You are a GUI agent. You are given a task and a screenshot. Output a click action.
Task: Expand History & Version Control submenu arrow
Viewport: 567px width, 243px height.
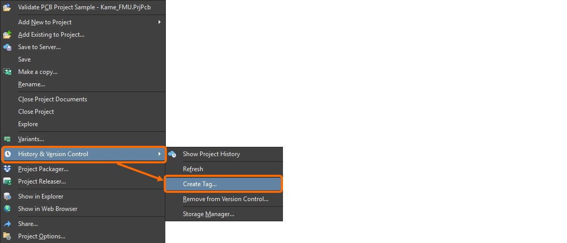[x=159, y=154]
